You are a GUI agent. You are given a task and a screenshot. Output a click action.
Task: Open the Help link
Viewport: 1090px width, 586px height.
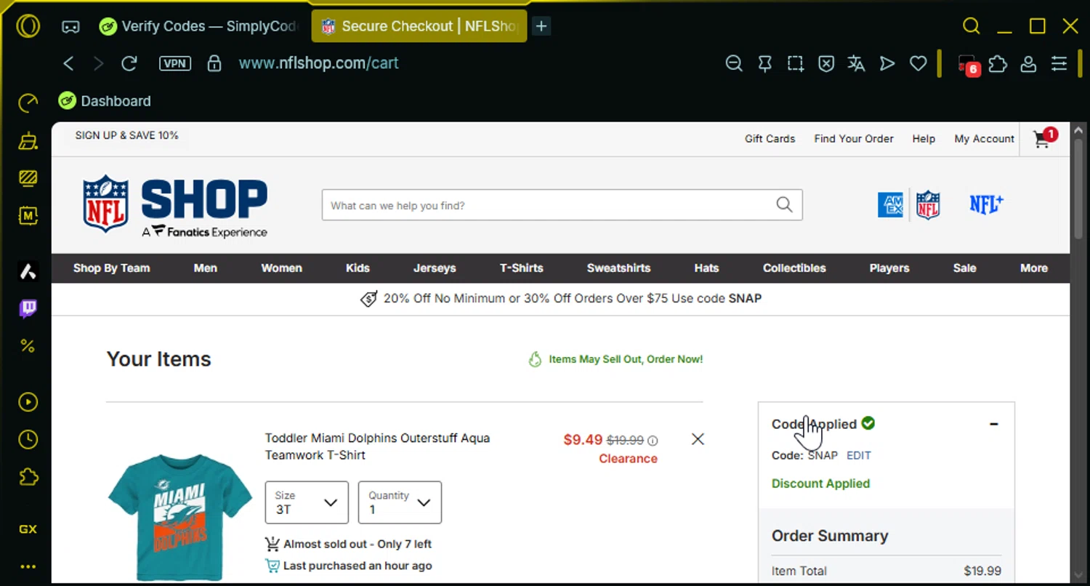[x=924, y=138]
